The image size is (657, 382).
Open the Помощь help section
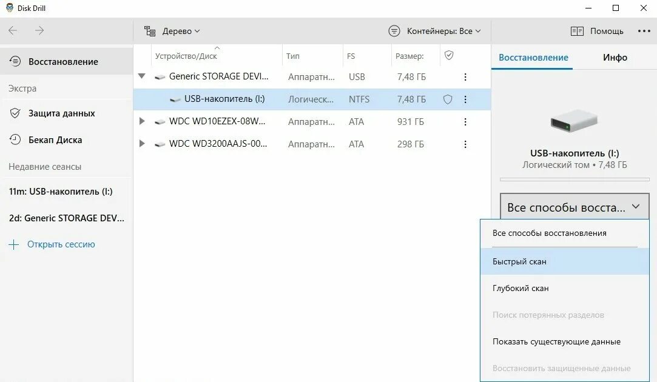click(x=597, y=31)
